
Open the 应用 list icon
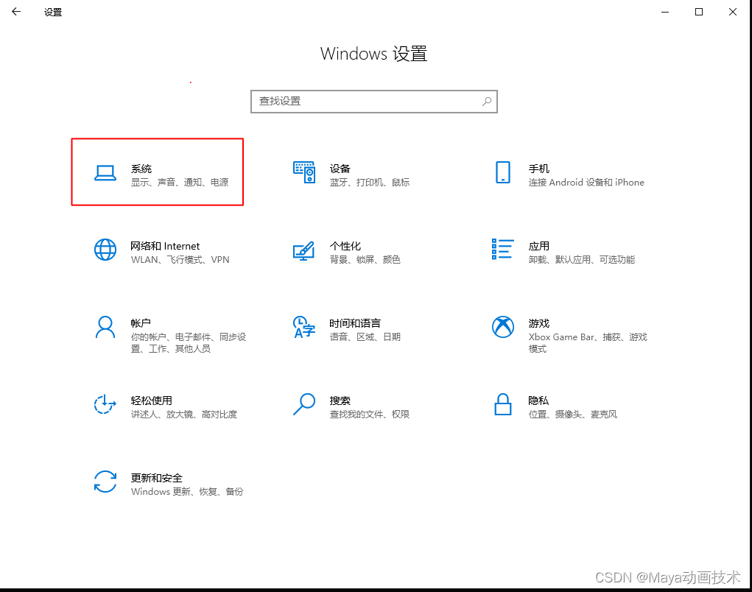(x=502, y=250)
